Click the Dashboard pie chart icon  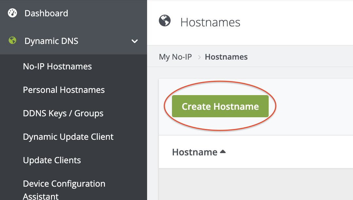pyautogui.click(x=12, y=13)
